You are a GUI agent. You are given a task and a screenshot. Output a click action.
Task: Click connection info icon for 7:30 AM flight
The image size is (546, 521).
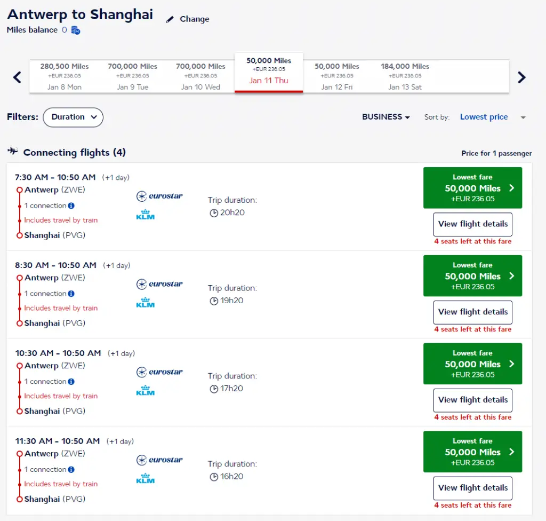71,206
